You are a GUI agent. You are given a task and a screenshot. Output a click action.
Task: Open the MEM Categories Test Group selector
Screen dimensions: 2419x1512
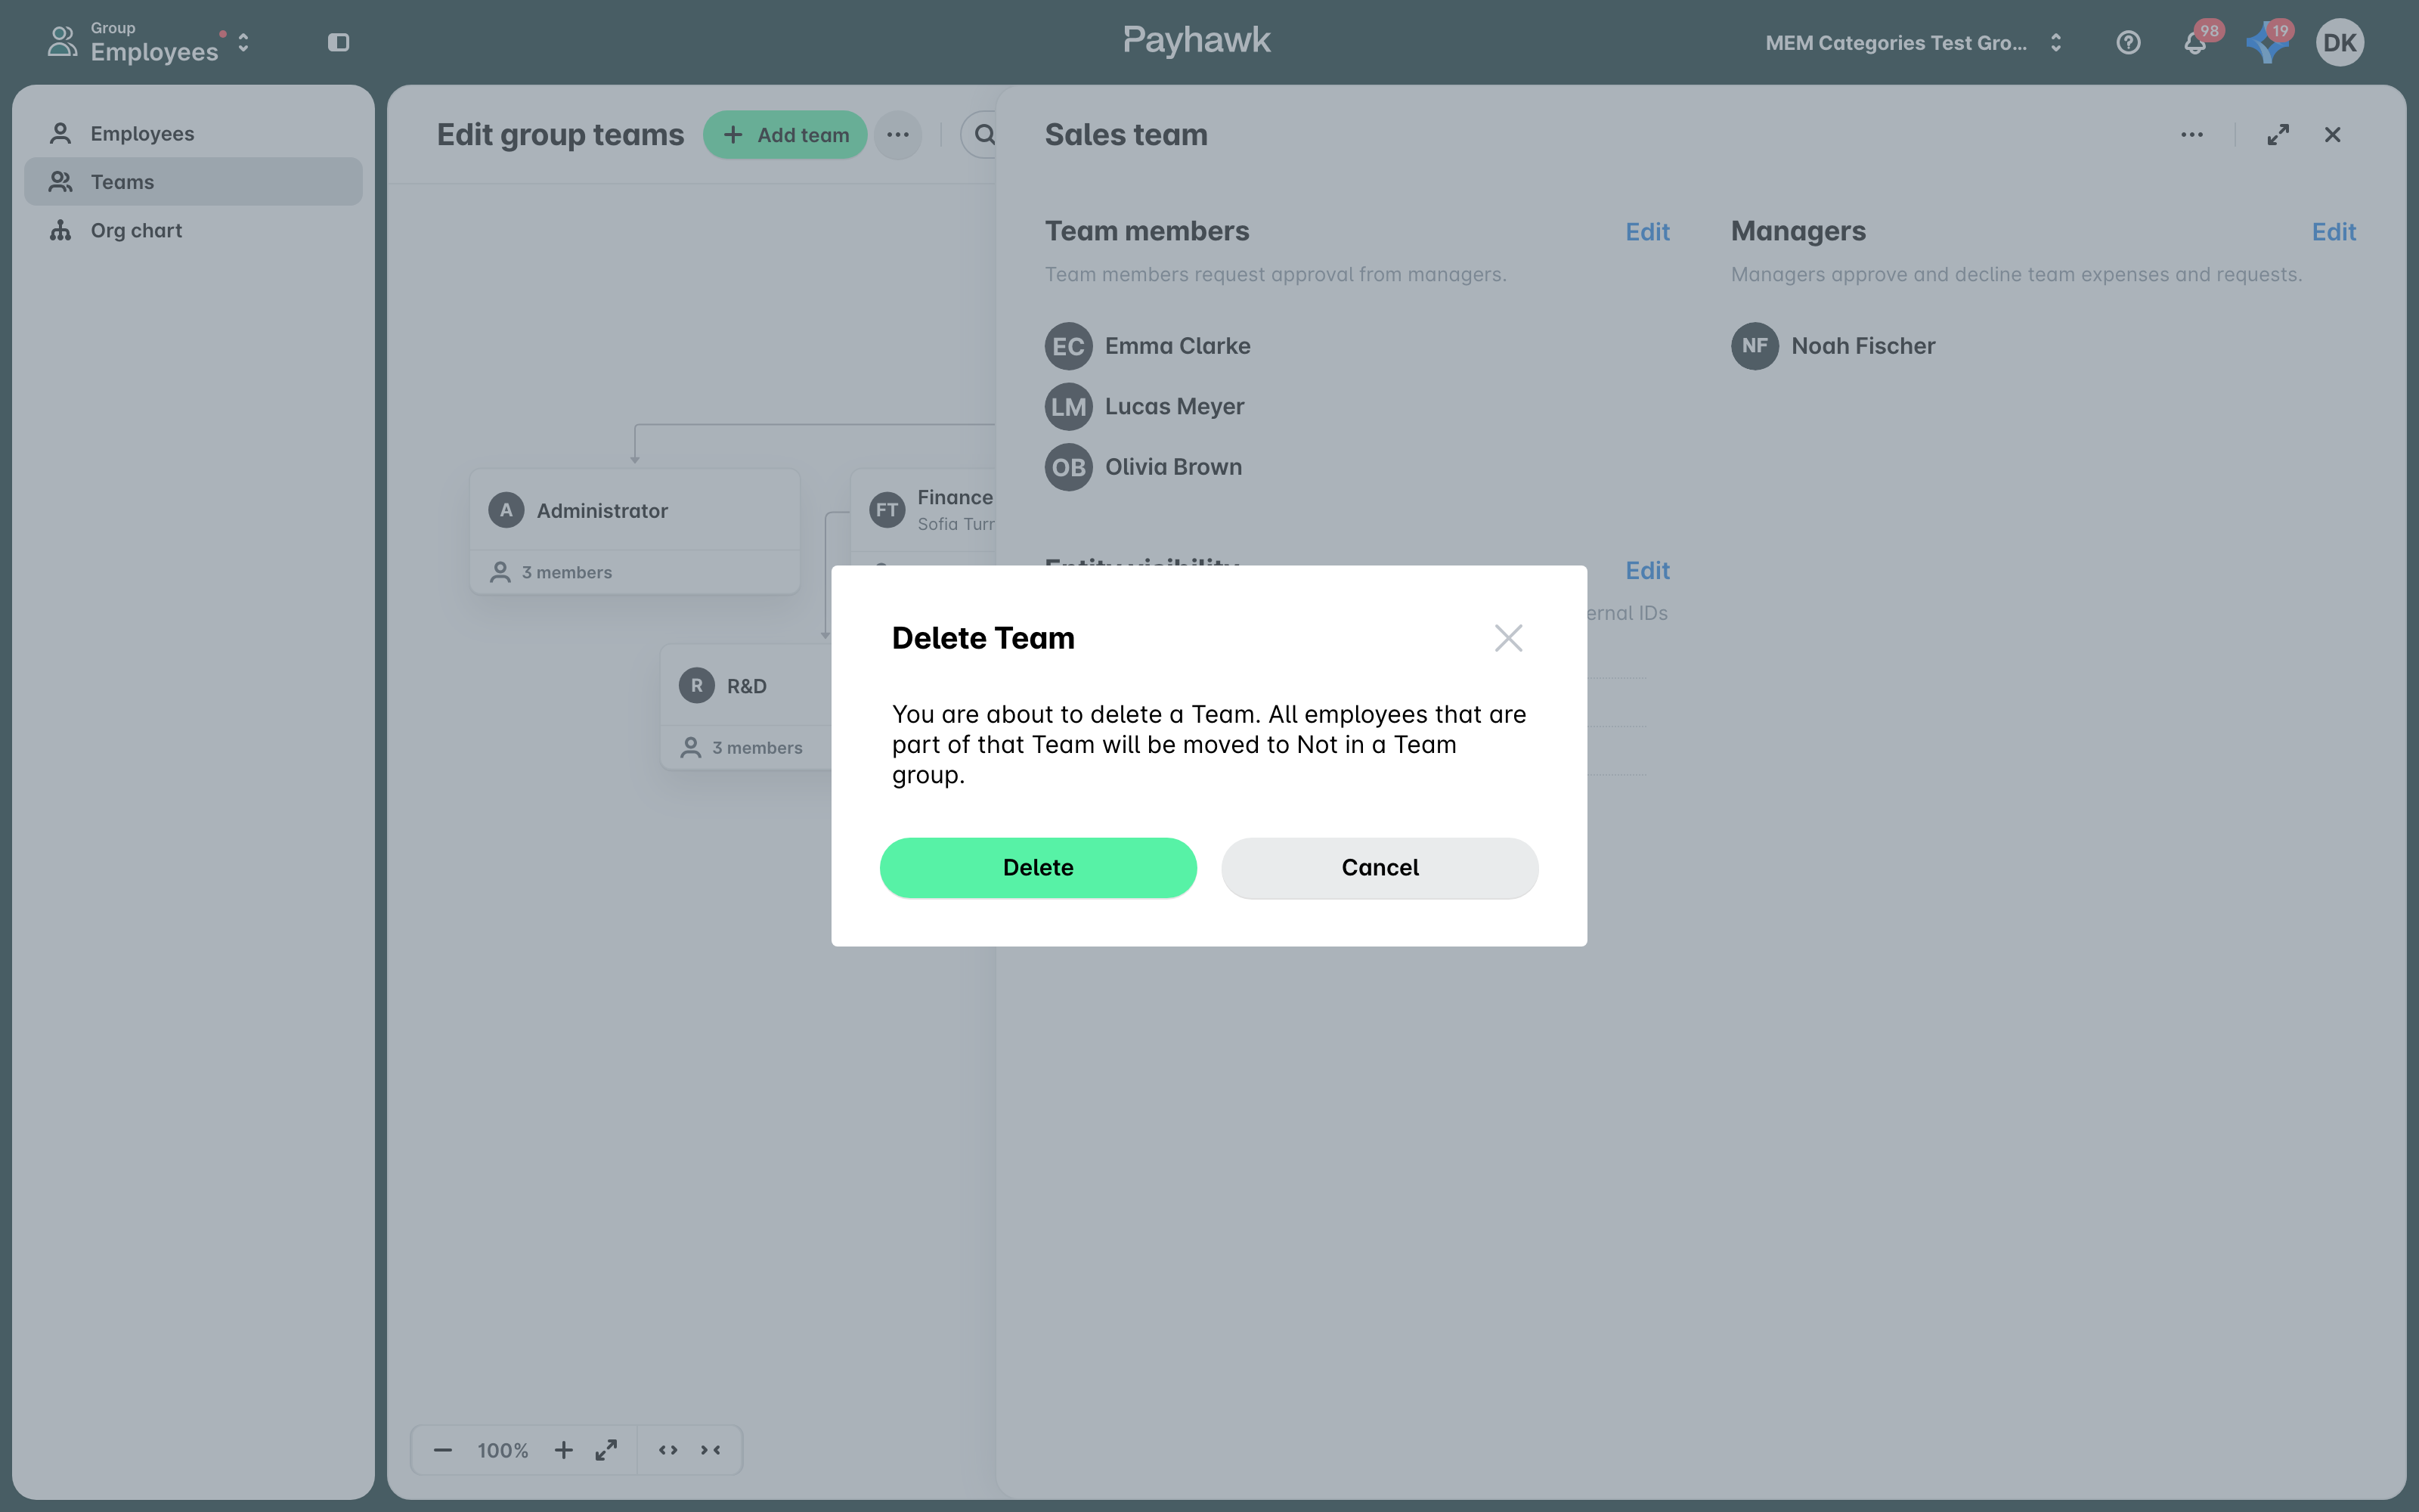tap(1913, 43)
